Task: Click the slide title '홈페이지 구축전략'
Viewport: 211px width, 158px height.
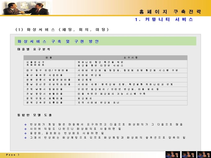Action: click(x=170, y=12)
